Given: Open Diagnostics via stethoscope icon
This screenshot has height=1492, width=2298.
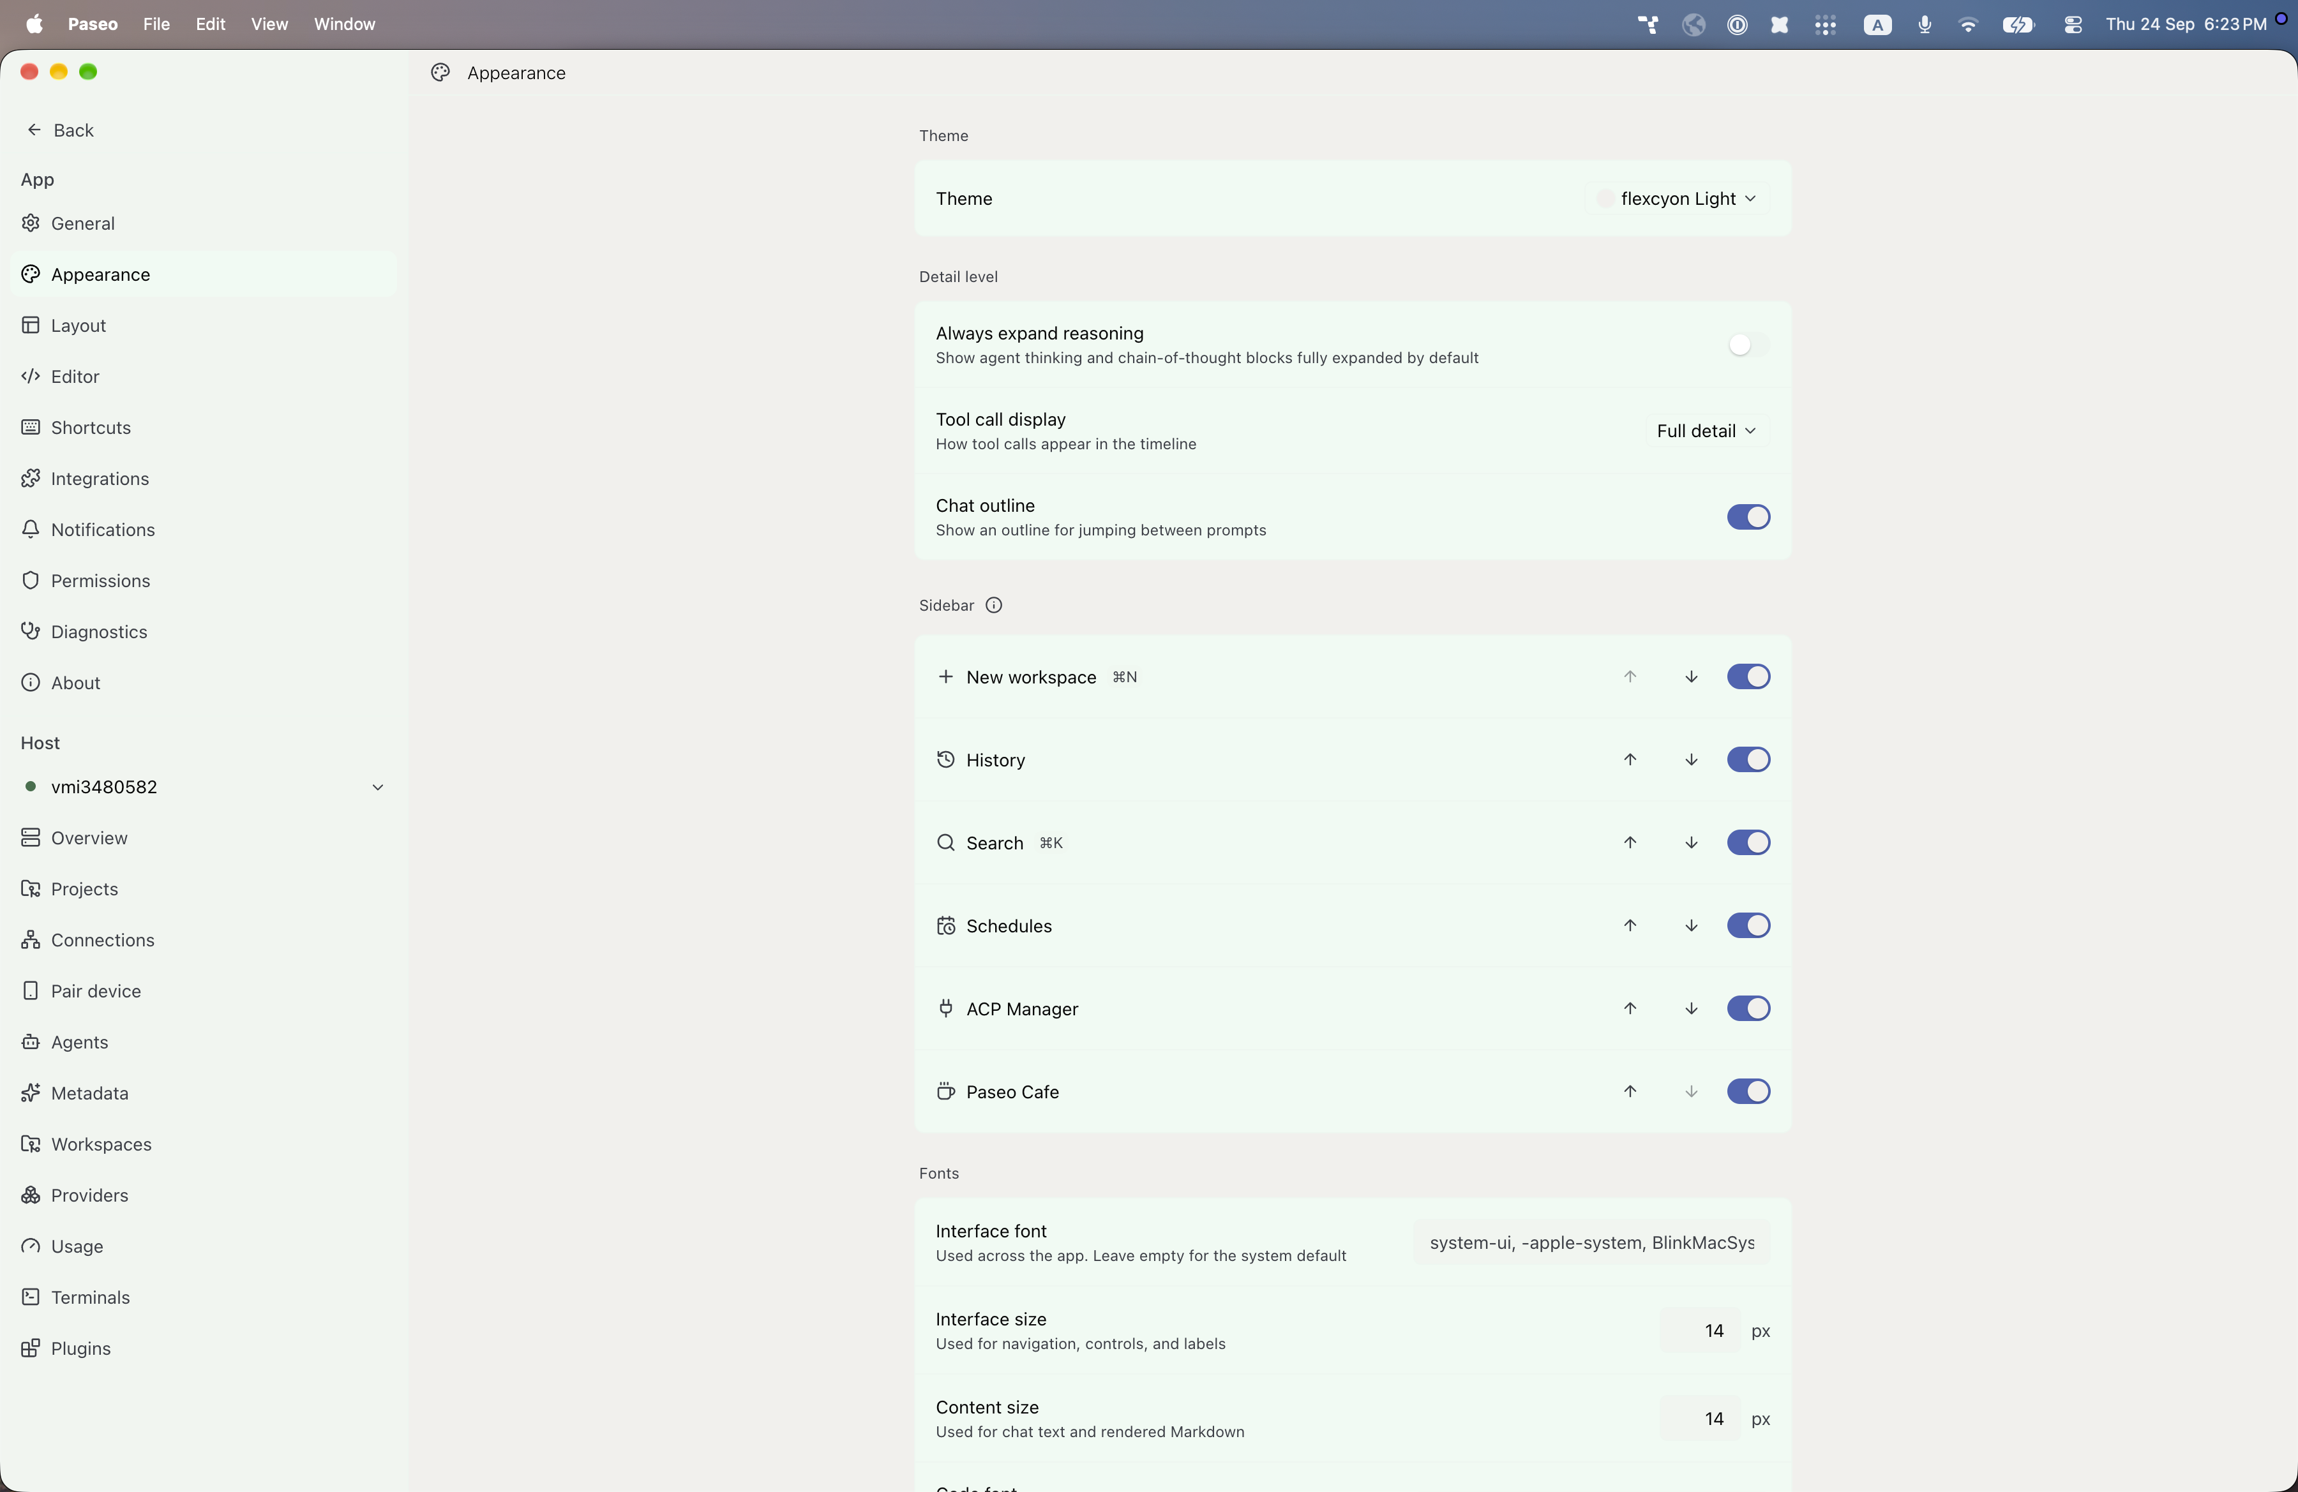Looking at the screenshot, I should (31, 631).
